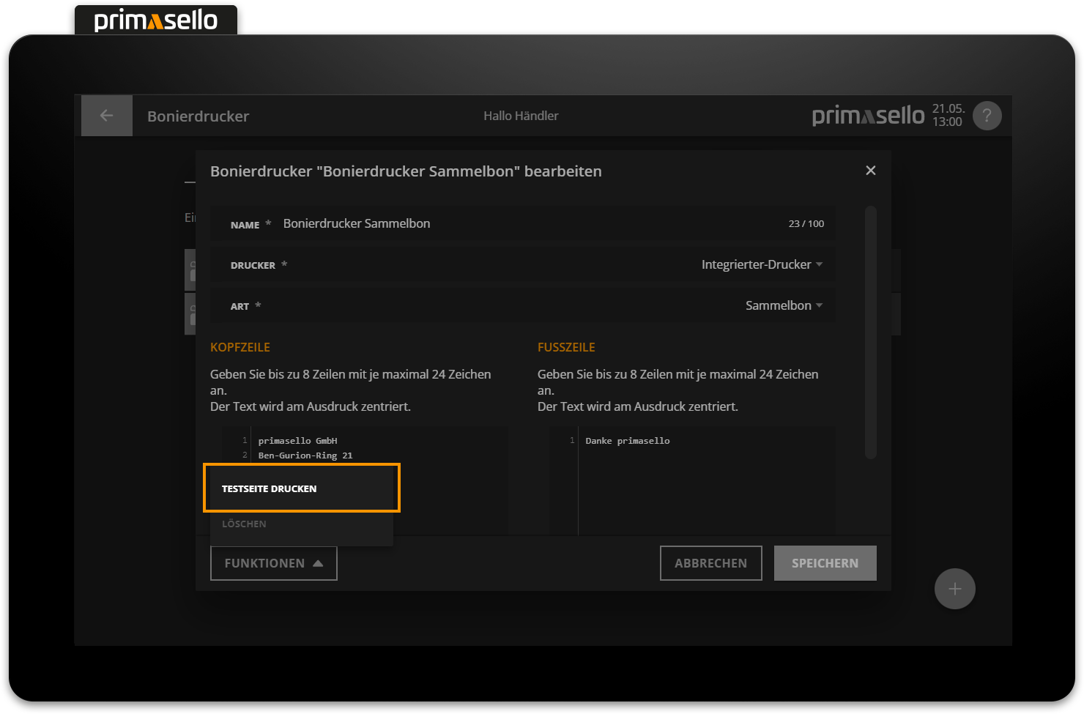Click the 'Hallo Händler' greeting text

tap(521, 116)
